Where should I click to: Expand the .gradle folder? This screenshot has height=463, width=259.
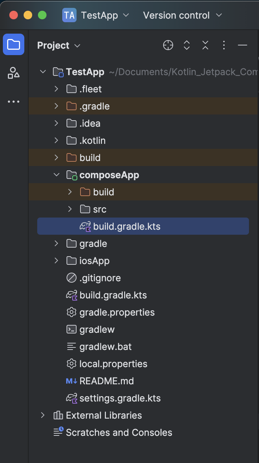(x=56, y=106)
